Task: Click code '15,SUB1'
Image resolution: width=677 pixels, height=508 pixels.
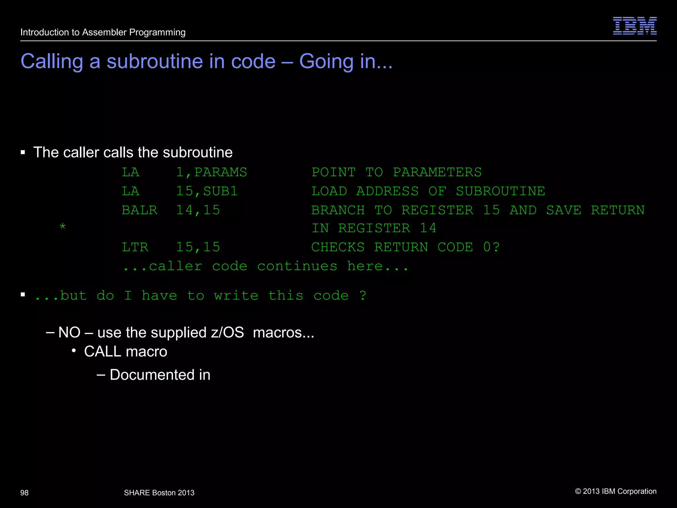Action: (207, 191)
